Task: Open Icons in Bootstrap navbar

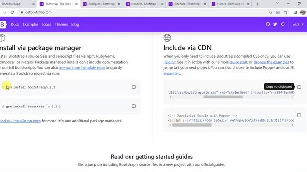Action: pyautogui.click(x=47, y=24)
